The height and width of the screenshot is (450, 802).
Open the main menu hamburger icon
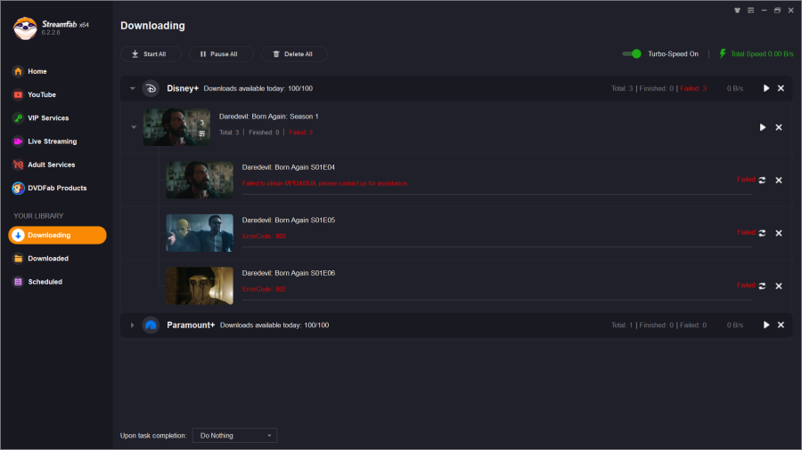pos(750,11)
